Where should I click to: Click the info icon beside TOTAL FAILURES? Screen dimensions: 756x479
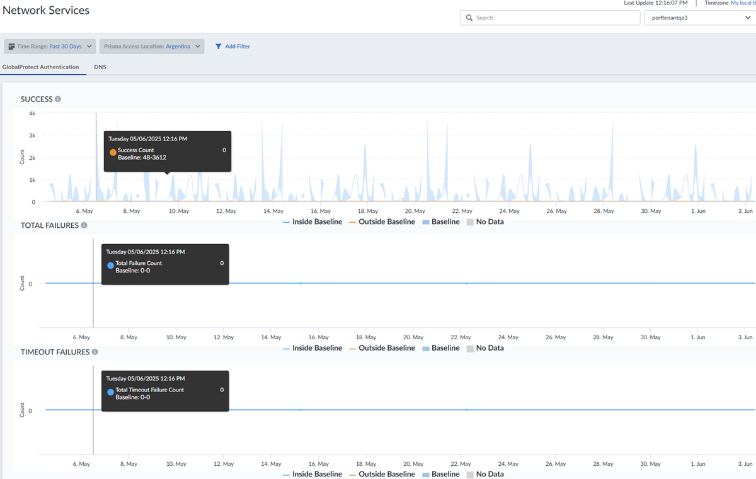pyautogui.click(x=84, y=225)
